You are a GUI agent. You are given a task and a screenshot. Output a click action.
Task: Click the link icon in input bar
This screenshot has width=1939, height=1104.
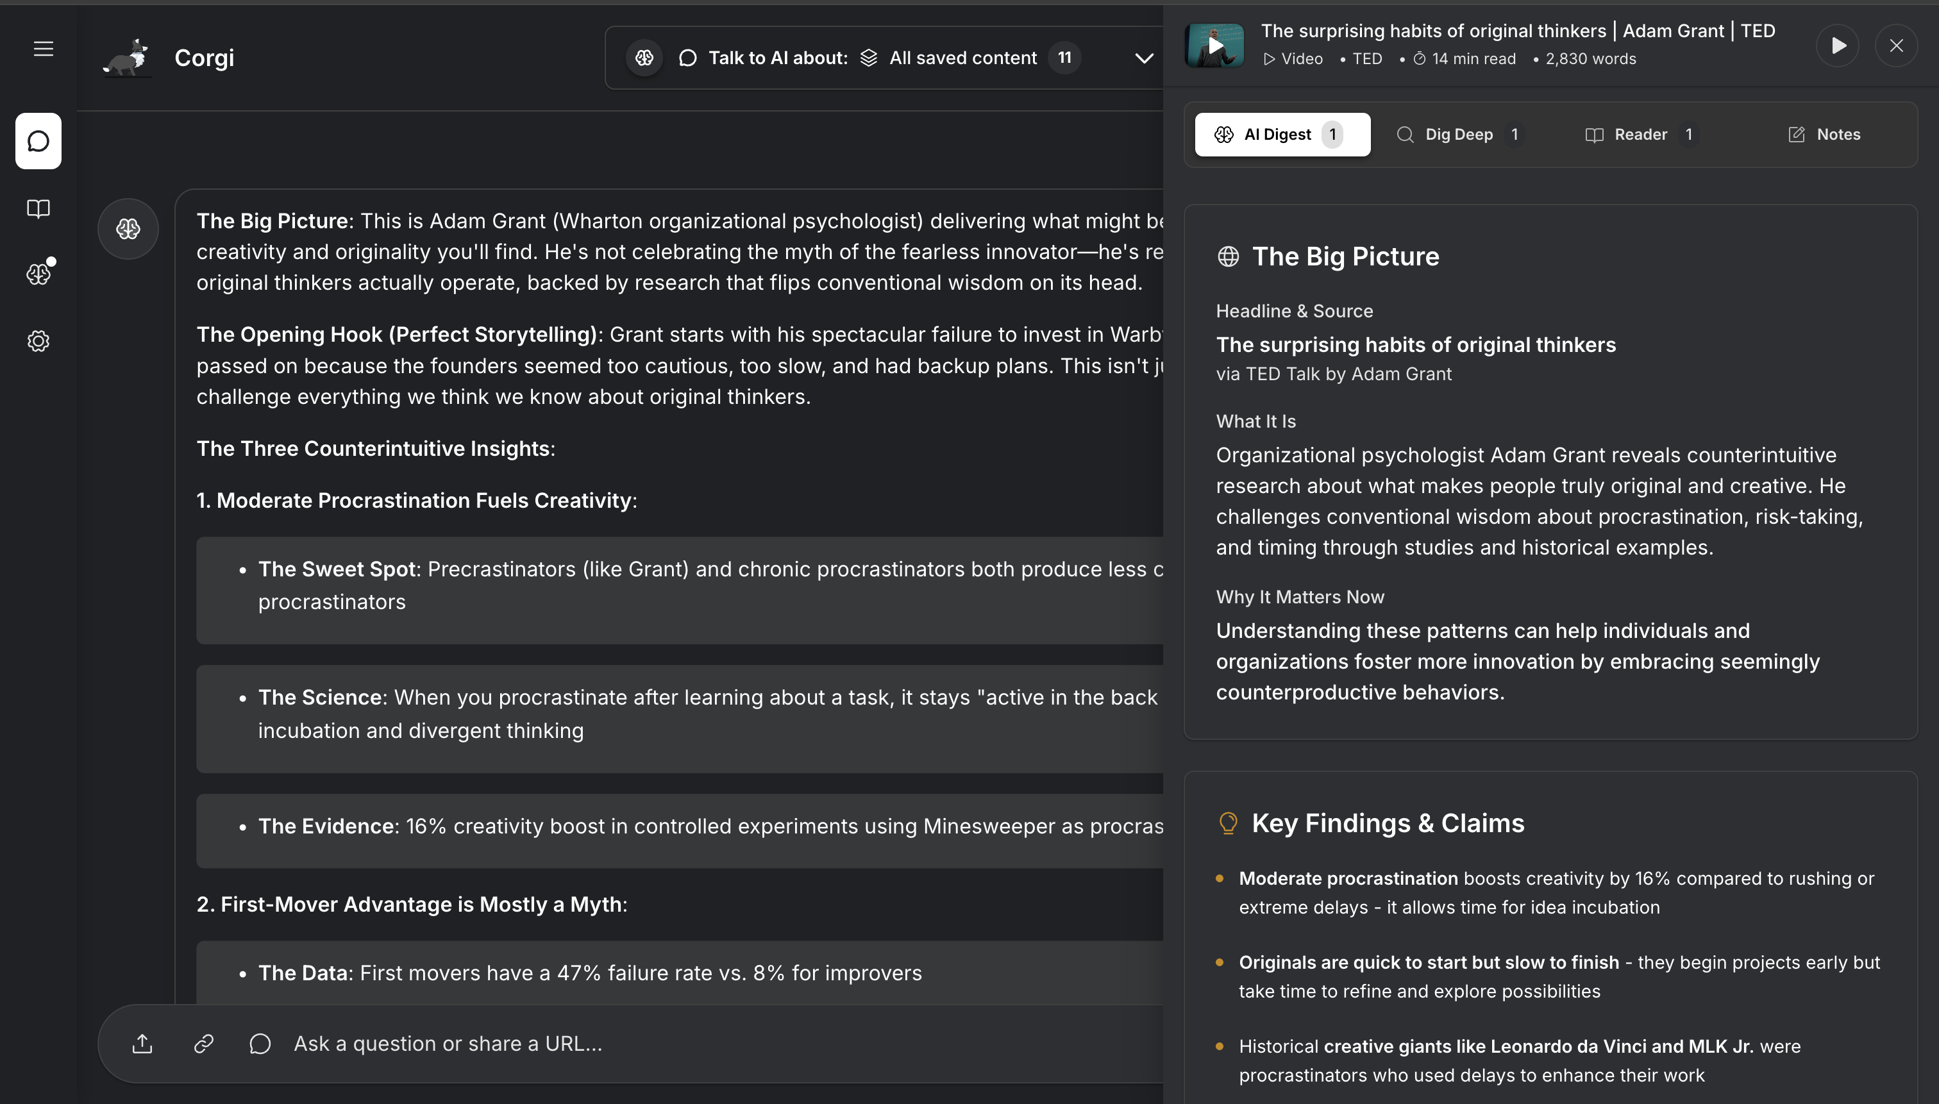click(203, 1044)
